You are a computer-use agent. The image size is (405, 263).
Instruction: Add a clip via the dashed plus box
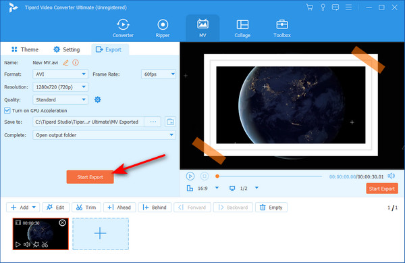click(x=101, y=234)
